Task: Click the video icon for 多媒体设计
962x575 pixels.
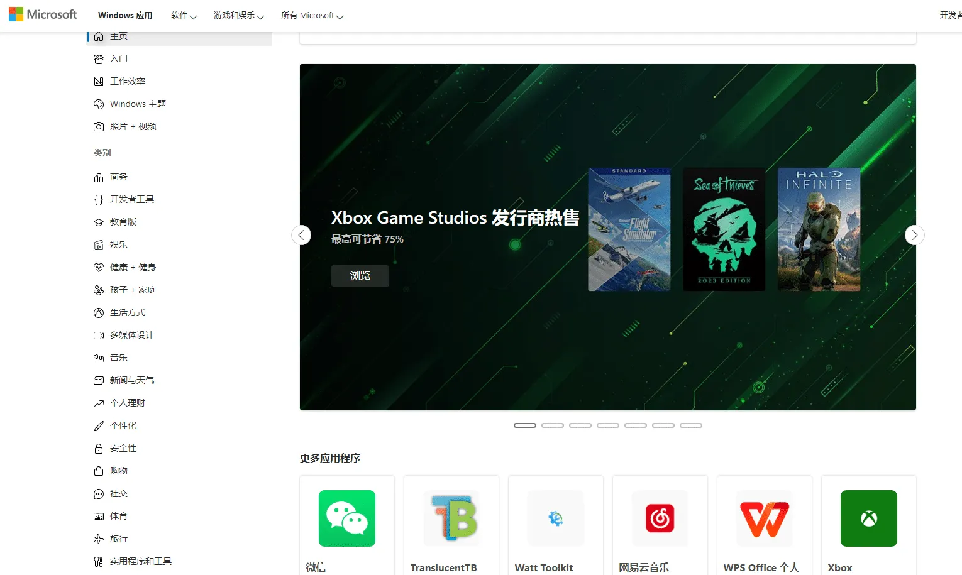Action: [x=99, y=336]
